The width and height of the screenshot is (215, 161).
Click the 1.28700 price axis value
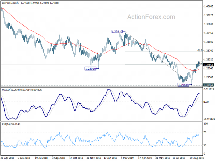point(209,51)
